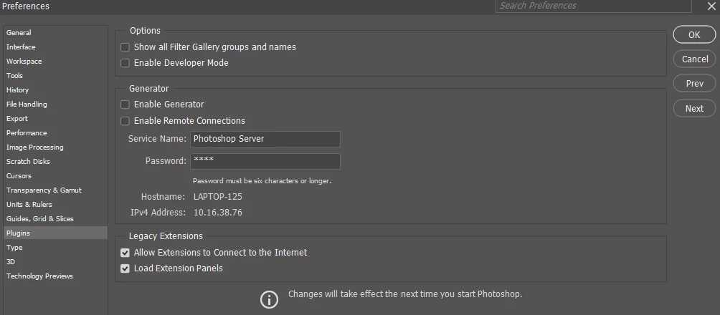This screenshot has width=720, height=315.
Task: Select the Plugins category
Action: 55,233
